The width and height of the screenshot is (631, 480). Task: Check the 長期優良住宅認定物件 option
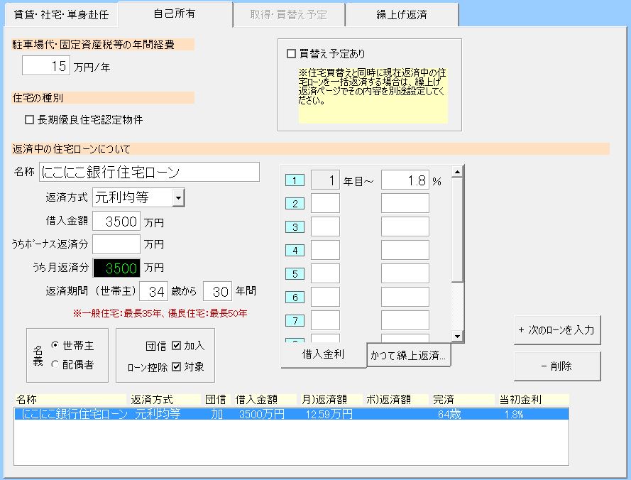[x=30, y=120]
